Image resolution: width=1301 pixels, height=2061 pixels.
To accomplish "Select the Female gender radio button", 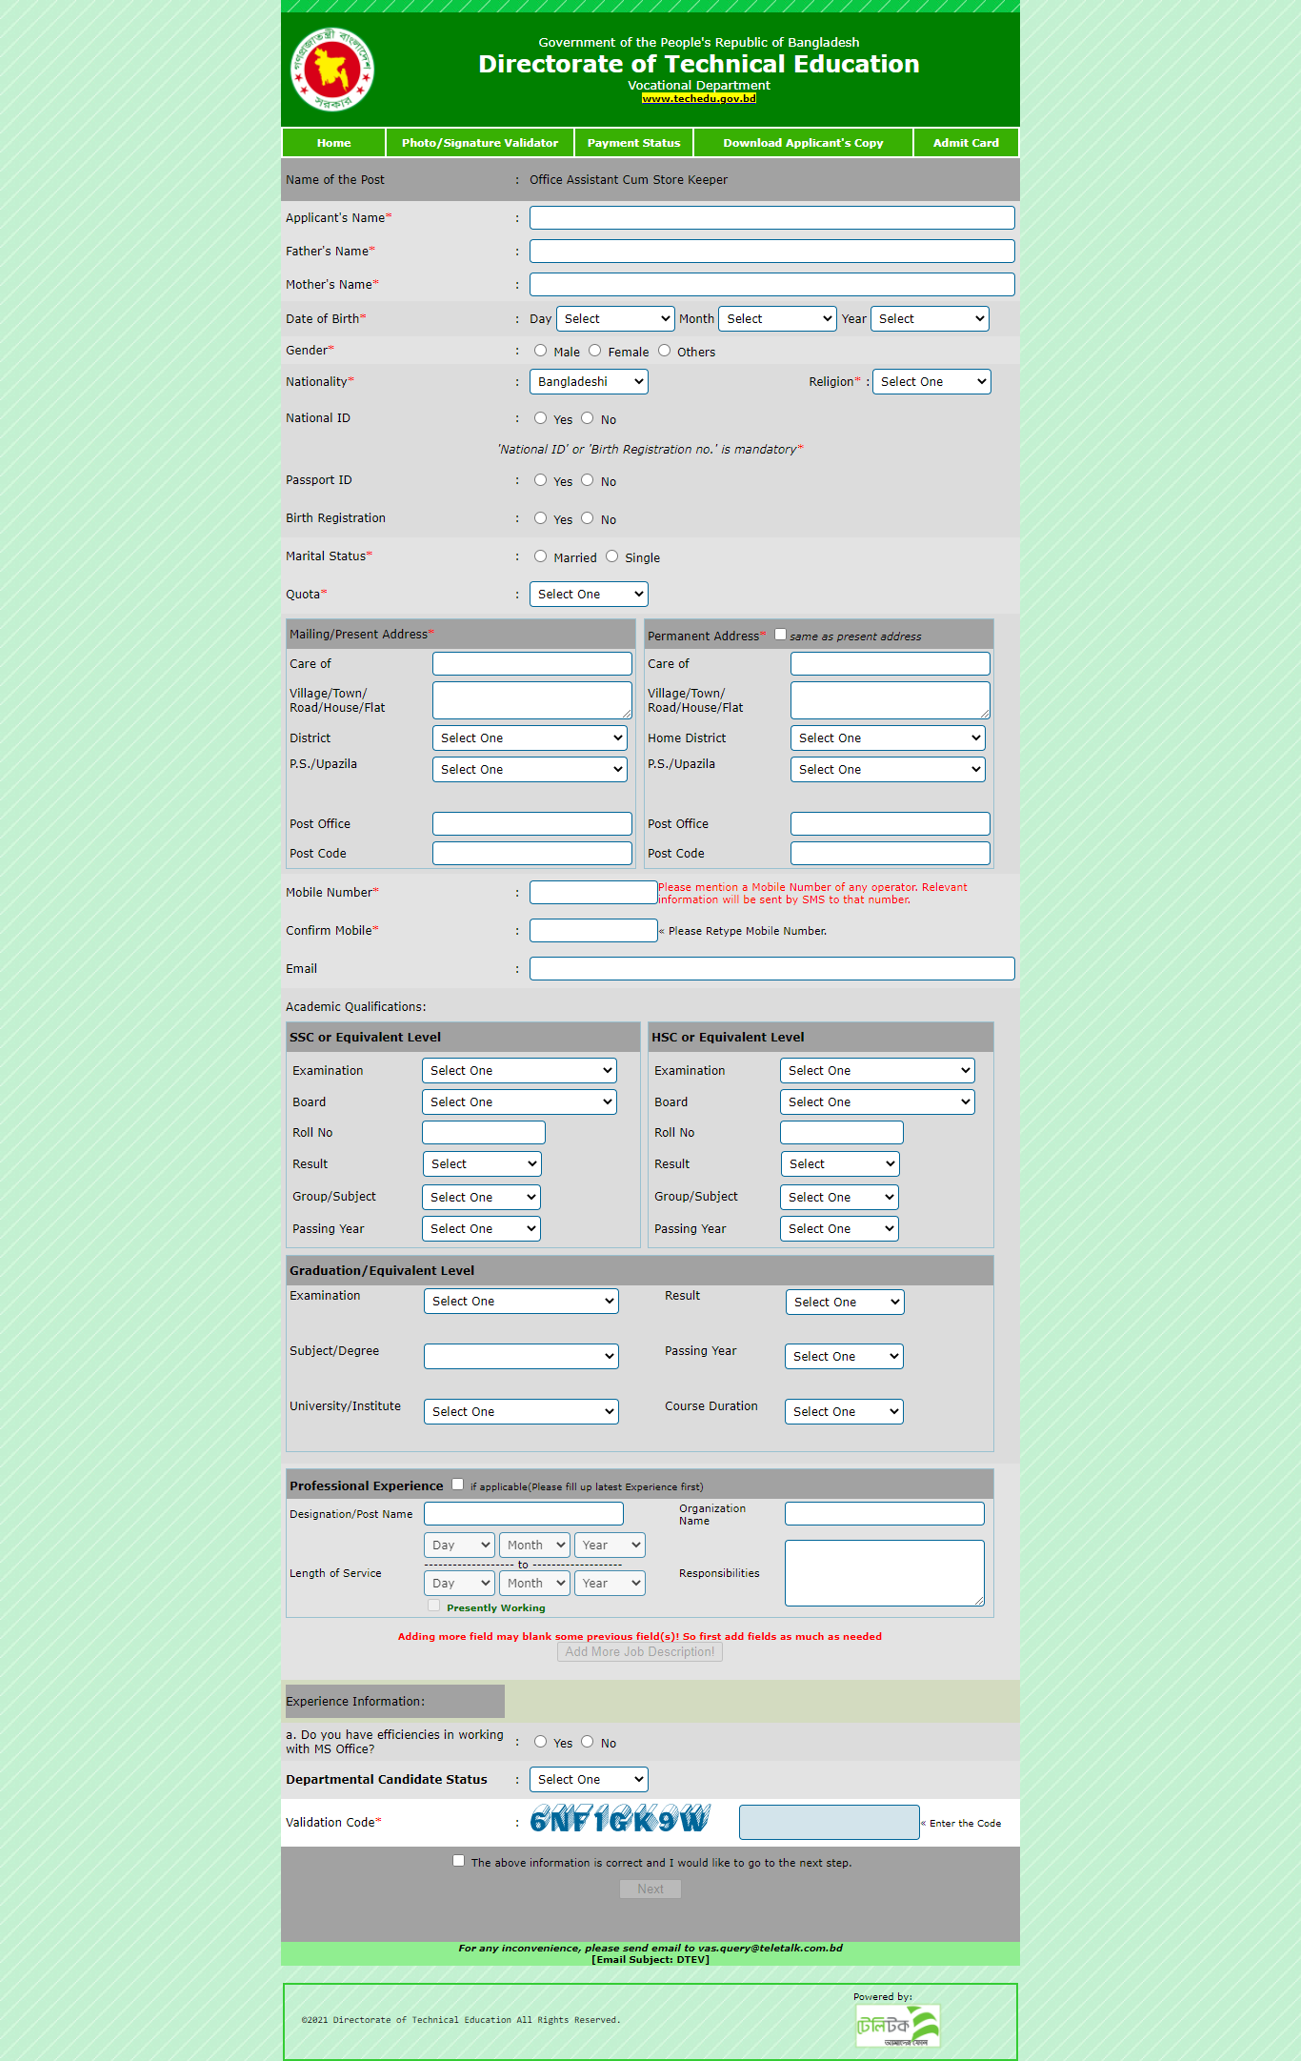I will (594, 351).
